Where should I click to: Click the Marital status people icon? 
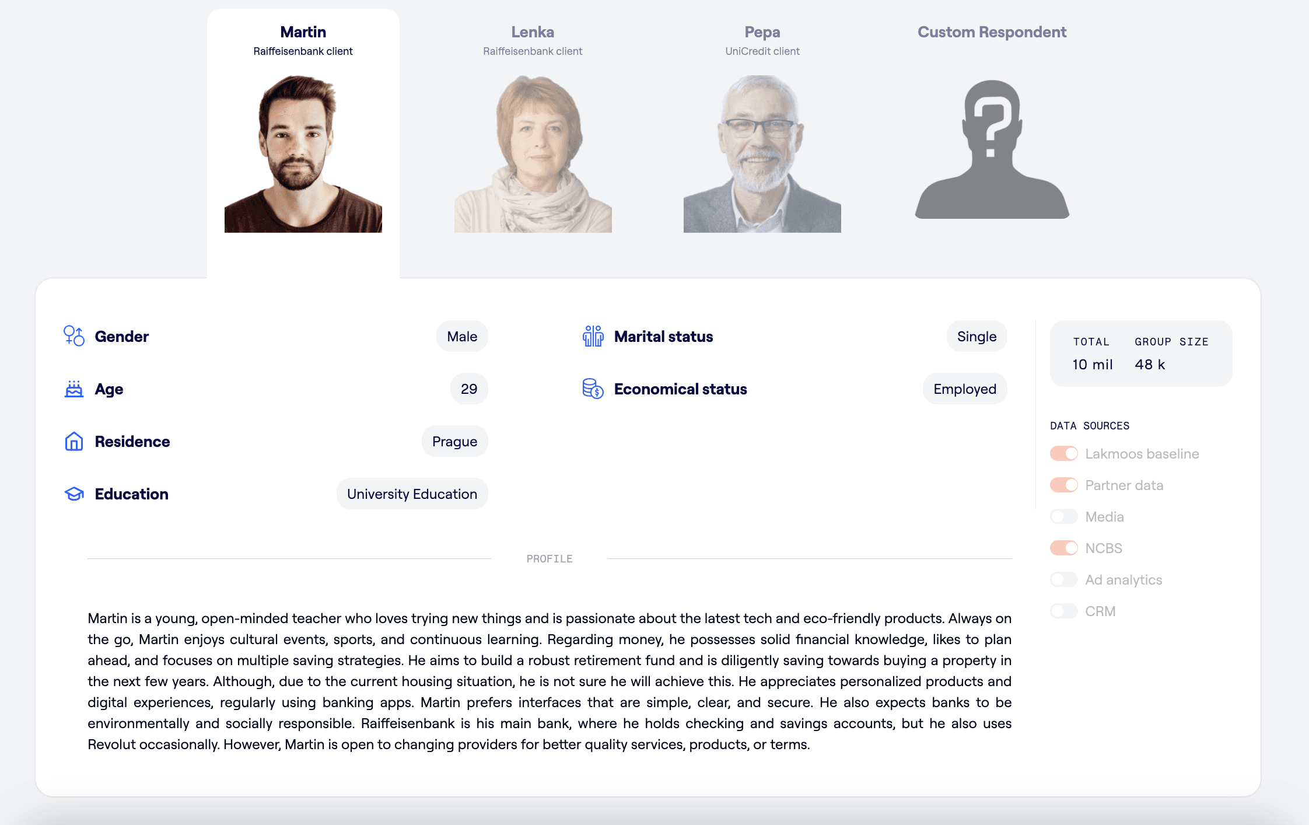pyautogui.click(x=593, y=336)
